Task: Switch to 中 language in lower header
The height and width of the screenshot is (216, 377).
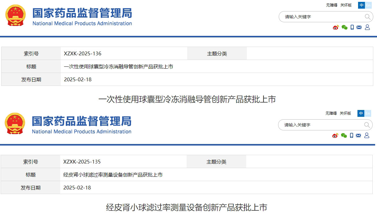Action: pos(361,113)
